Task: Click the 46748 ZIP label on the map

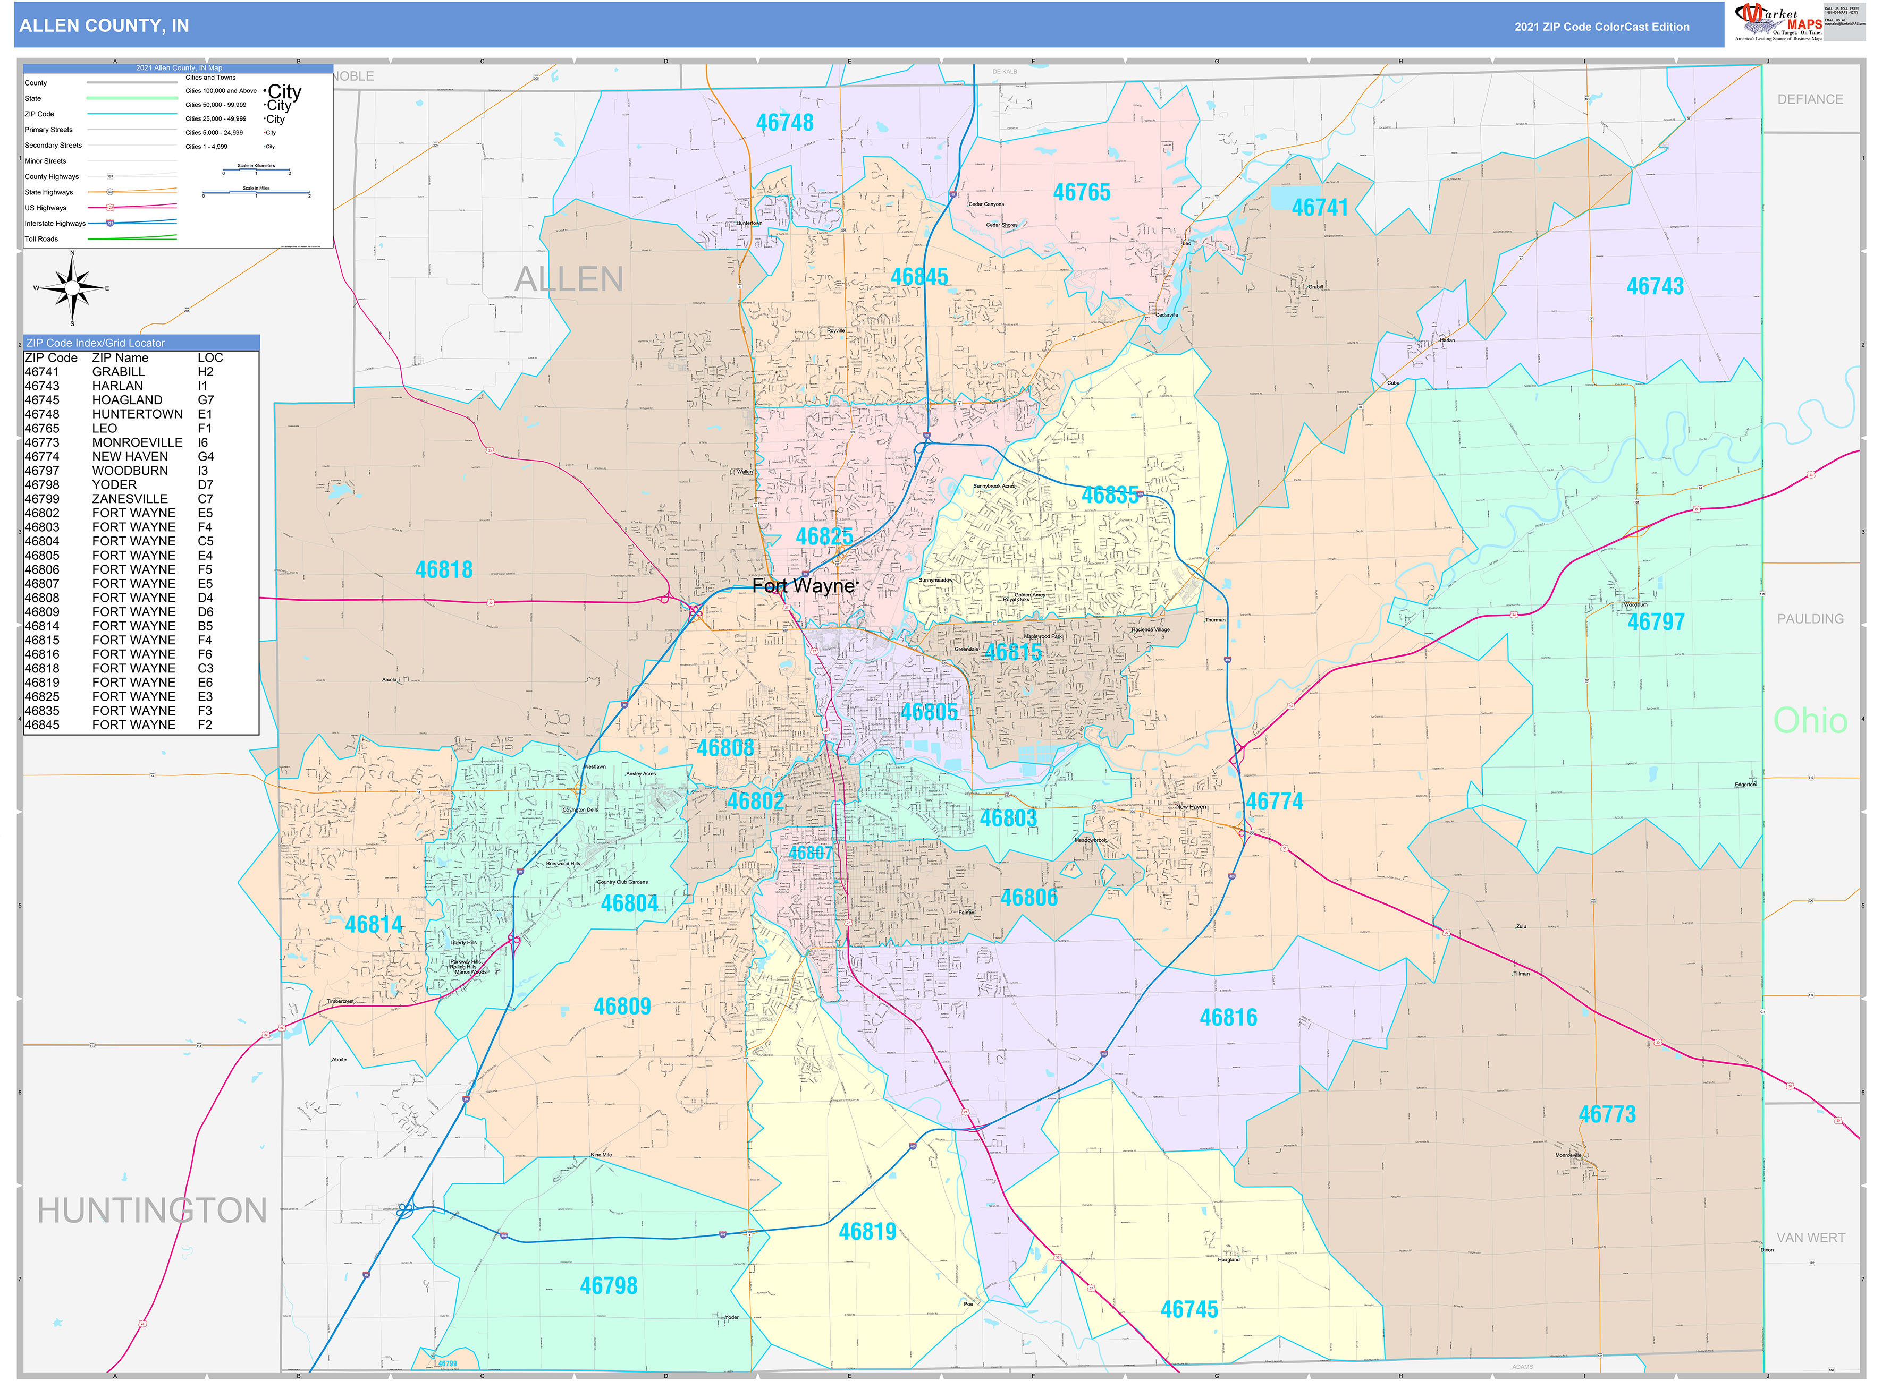Action: (784, 123)
